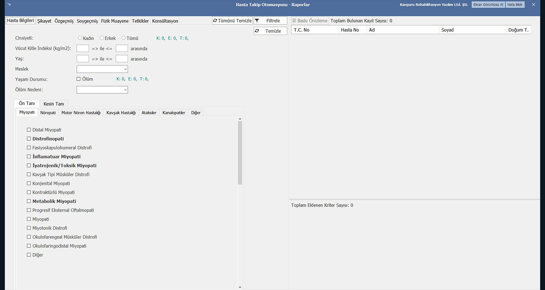The image size is (545, 290).
Task: Tick Kavşak Tipi Müsküler Distrofi
Action: click(x=29, y=174)
